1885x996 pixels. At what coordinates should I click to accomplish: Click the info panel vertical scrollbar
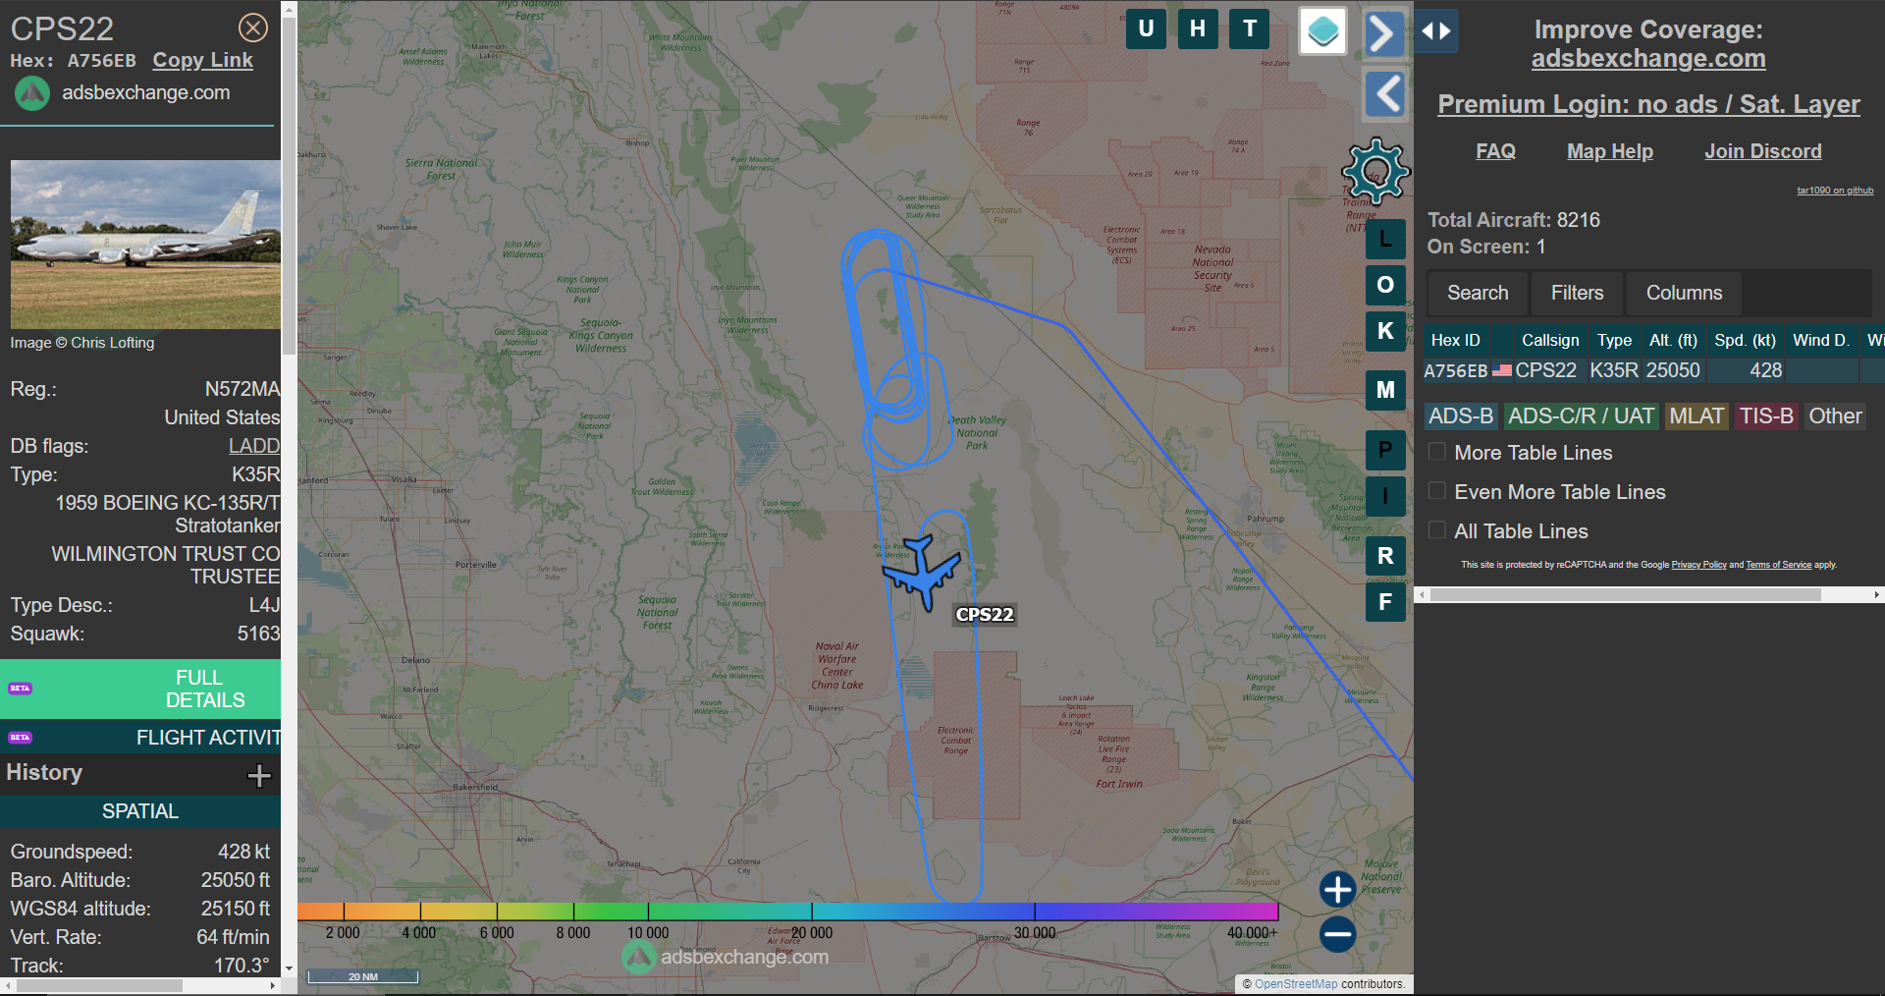(289, 187)
